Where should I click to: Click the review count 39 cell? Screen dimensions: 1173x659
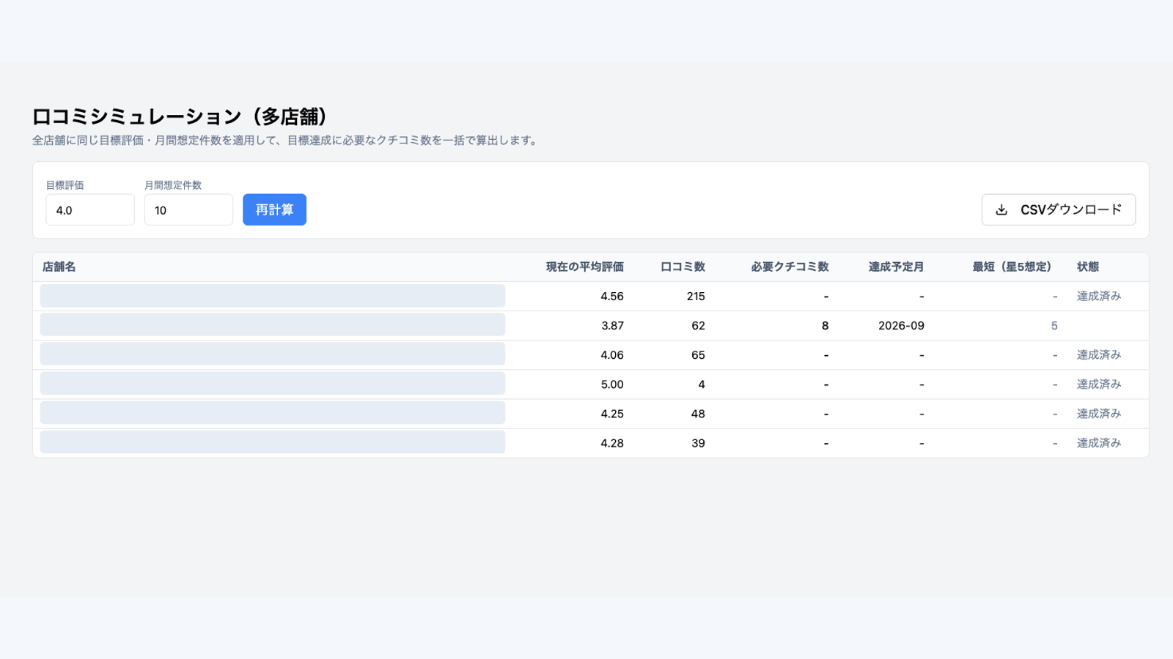click(x=698, y=443)
